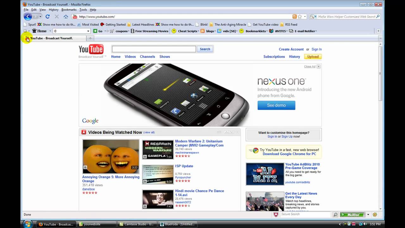The height and width of the screenshot is (228, 405).
Task: Click the McAfee Secure Search input field
Action: (306, 214)
